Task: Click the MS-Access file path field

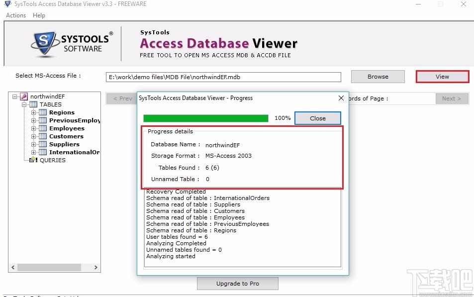Action: [x=223, y=77]
